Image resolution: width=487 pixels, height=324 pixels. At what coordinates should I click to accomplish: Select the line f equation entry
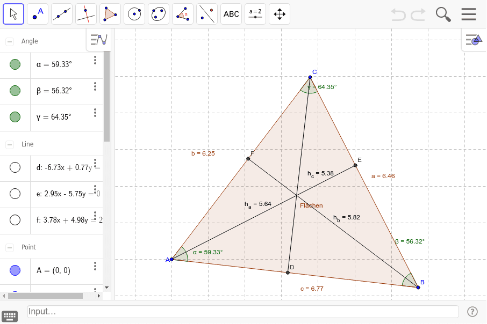click(67, 220)
